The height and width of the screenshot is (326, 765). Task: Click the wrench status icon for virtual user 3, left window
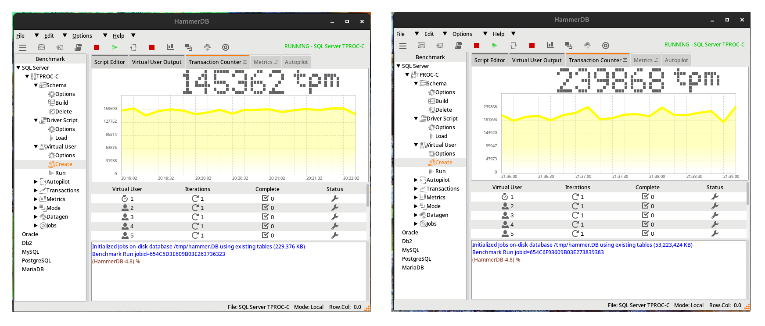[x=335, y=217]
